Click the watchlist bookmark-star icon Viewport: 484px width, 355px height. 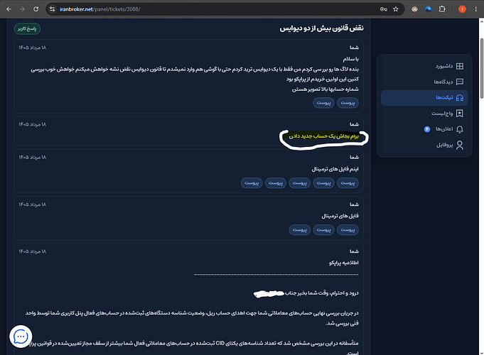pos(460,114)
